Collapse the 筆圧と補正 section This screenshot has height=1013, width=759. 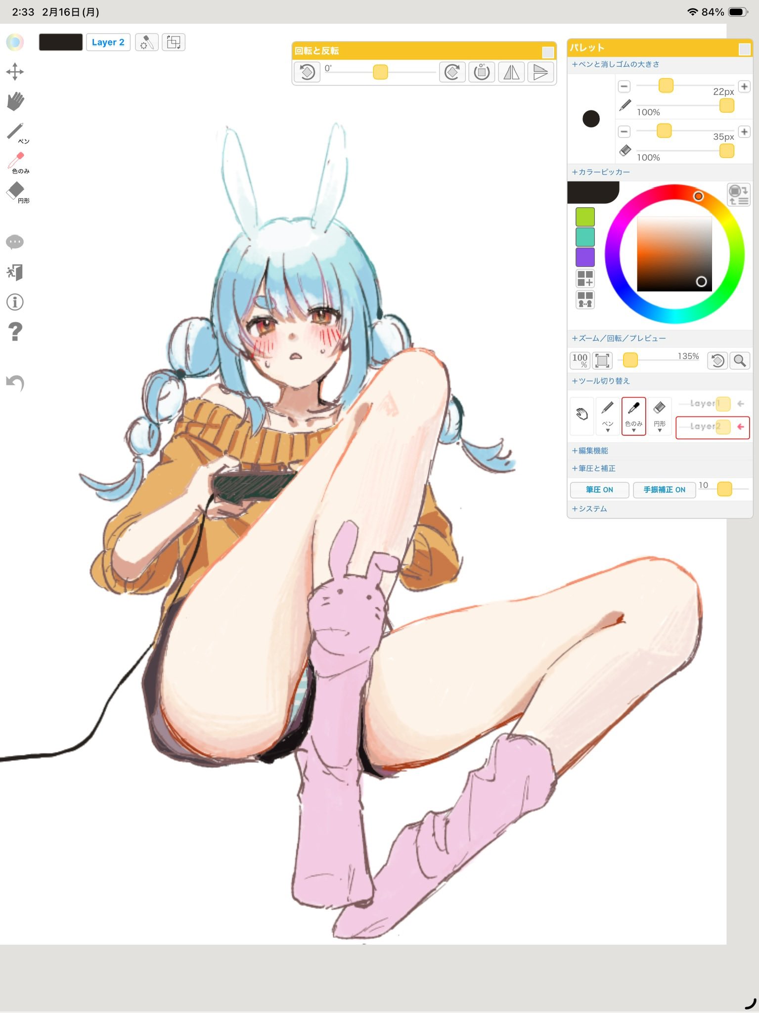pos(593,468)
